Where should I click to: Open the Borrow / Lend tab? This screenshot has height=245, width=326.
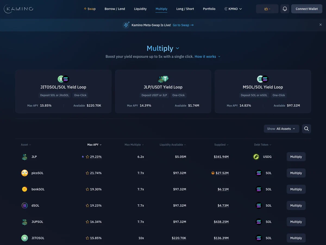[115, 9]
